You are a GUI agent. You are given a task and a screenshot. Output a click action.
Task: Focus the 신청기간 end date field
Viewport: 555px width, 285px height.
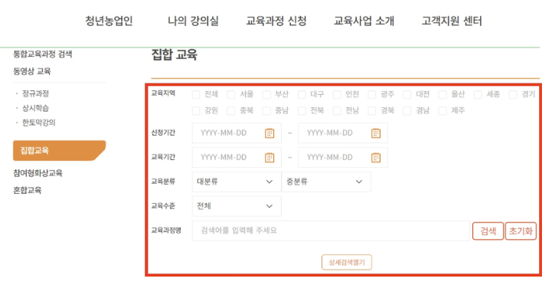[343, 133]
